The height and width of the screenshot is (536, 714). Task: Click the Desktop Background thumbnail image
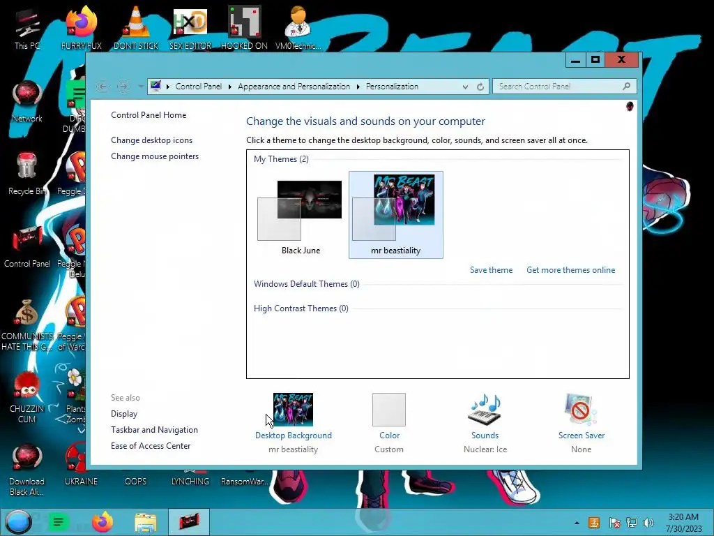293,409
